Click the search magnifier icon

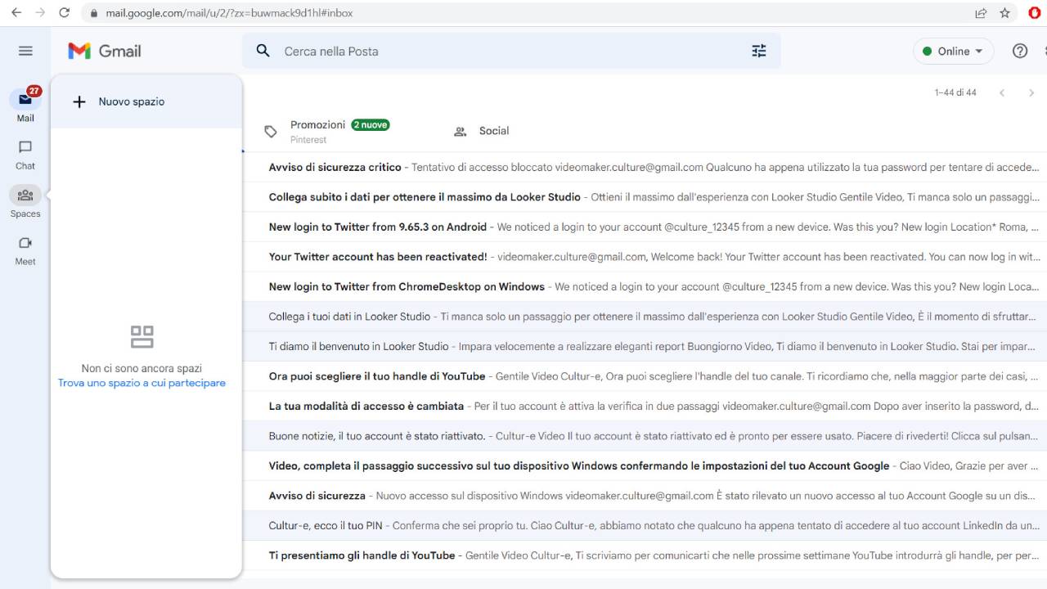(263, 51)
